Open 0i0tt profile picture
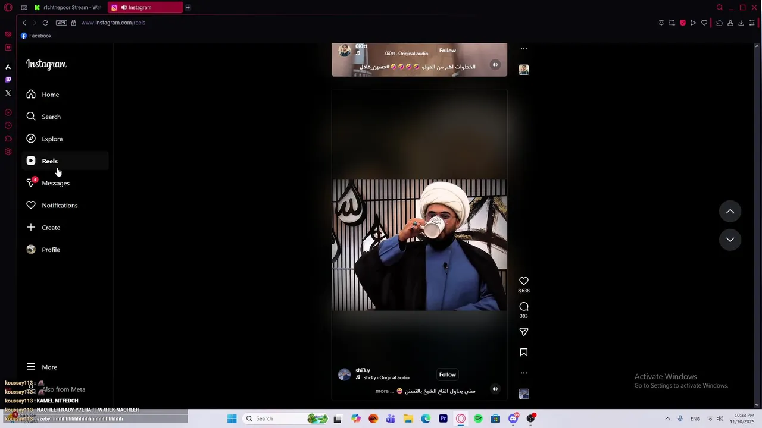 tap(345, 51)
